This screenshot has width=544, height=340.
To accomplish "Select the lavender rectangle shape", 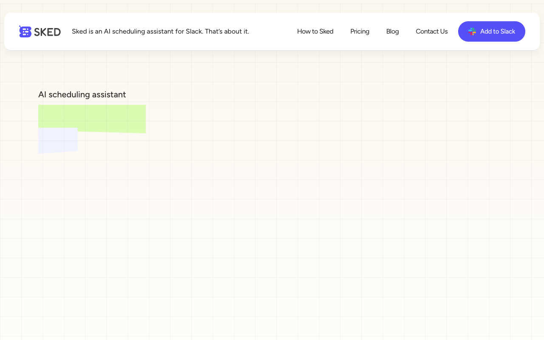I will tap(58, 140).
